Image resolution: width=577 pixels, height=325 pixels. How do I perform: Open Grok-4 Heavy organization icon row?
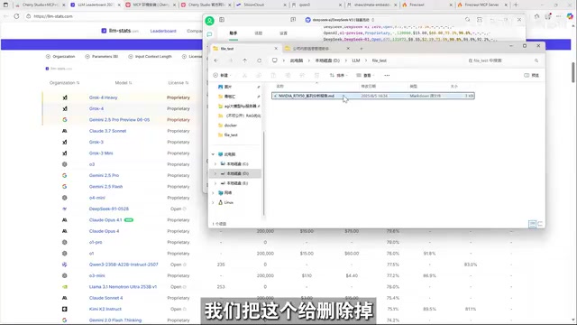tap(65, 97)
